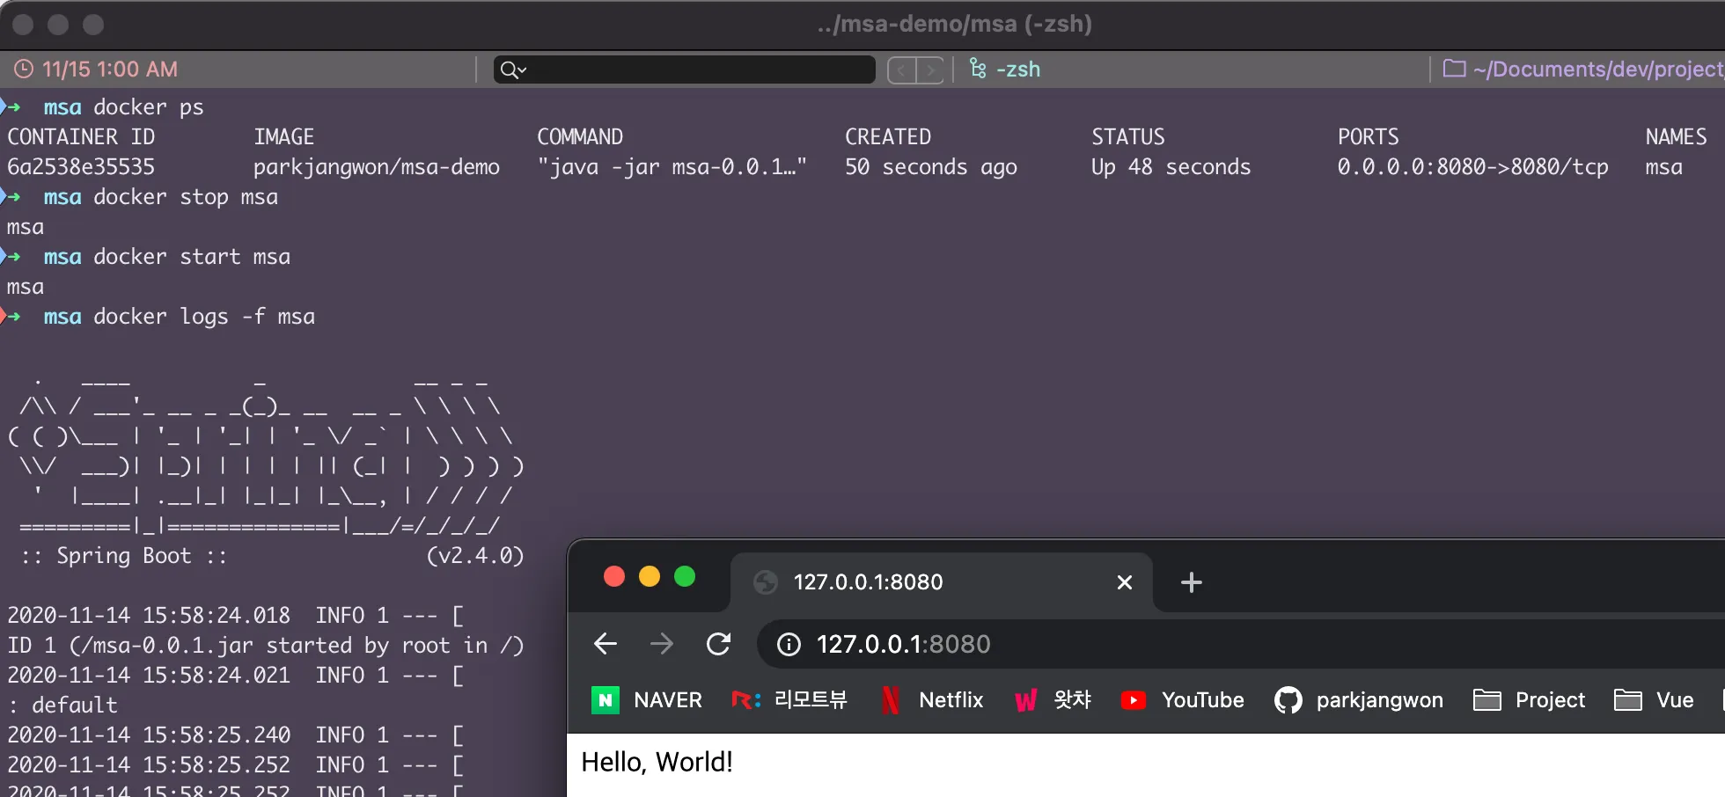Focus the terminal toolbar search field
The height and width of the screenshot is (797, 1725).
pyautogui.click(x=684, y=69)
